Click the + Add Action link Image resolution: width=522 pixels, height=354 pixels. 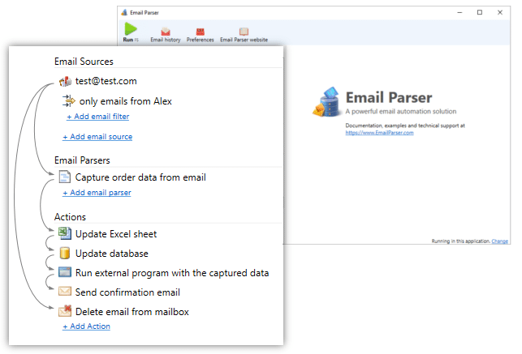pos(87,326)
